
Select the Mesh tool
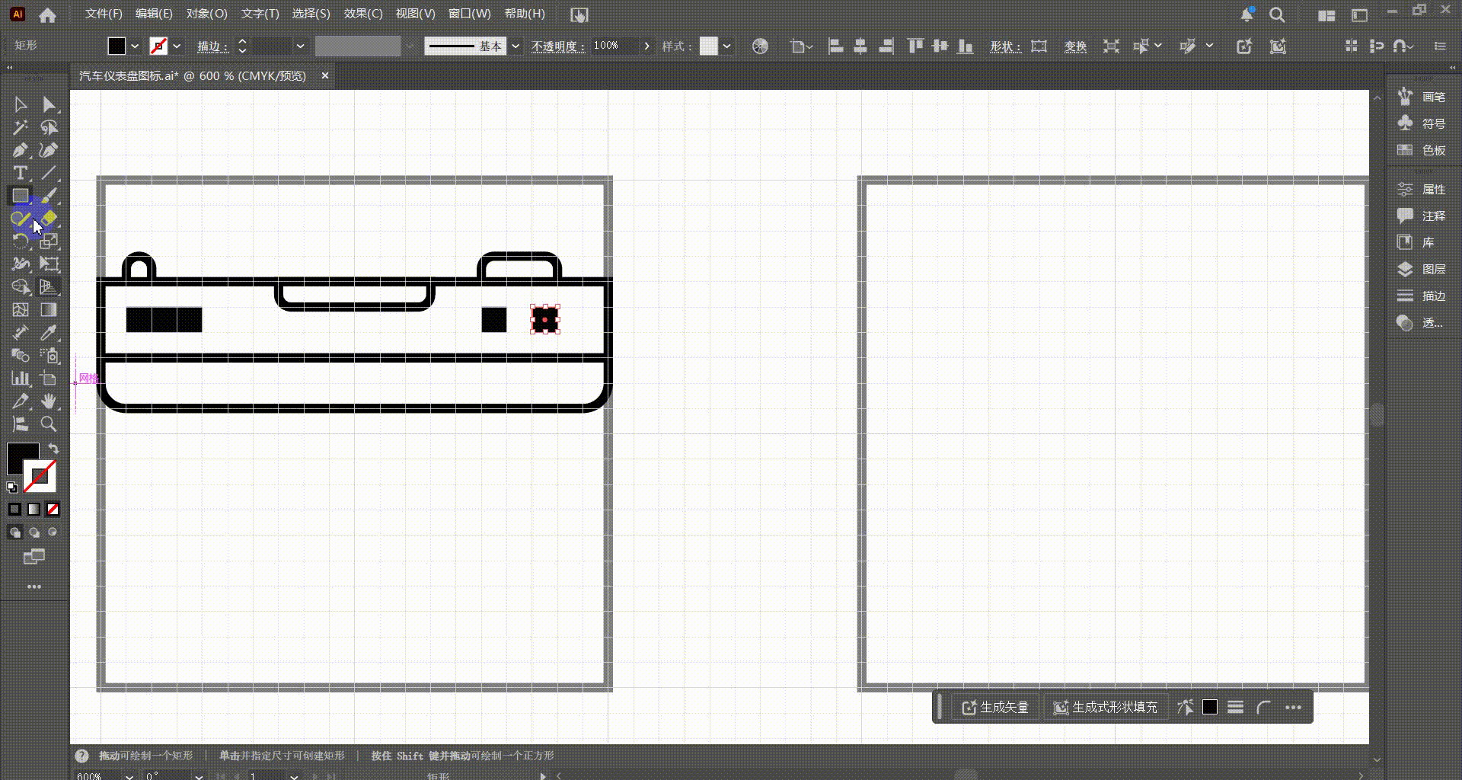tap(21, 310)
